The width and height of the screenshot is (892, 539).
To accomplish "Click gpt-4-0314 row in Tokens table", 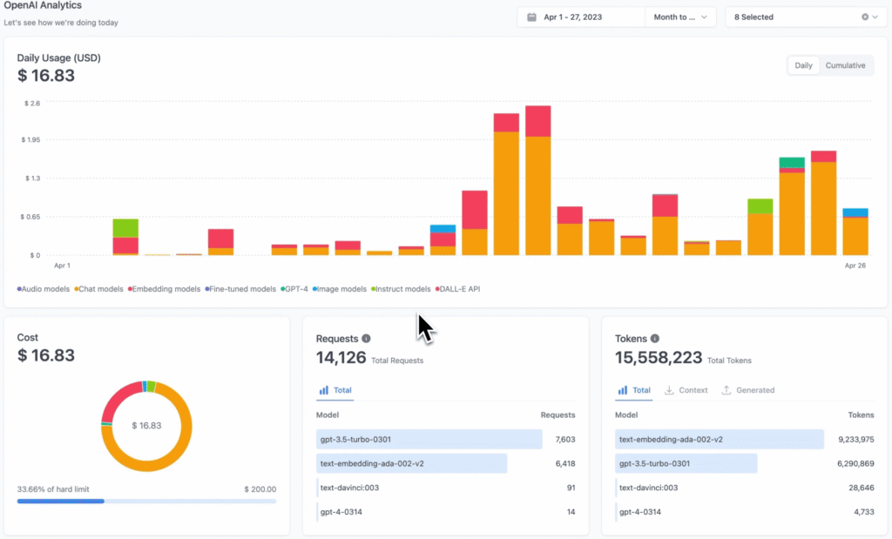I will click(745, 512).
